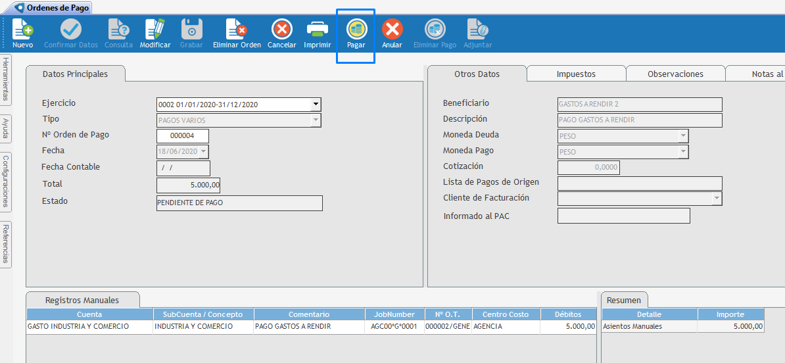Expand Cliente de Facturación dropdown
The width and height of the screenshot is (785, 363).
pyautogui.click(x=716, y=199)
